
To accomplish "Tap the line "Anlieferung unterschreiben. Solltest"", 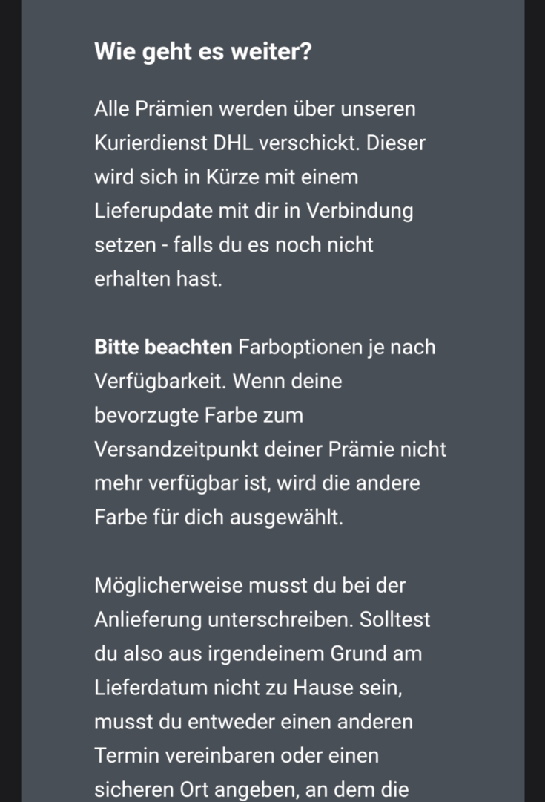I will click(x=262, y=619).
